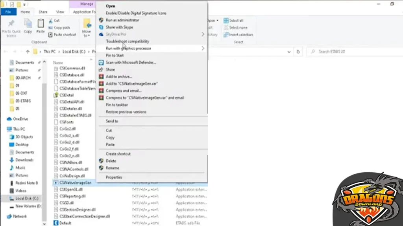403x226 pixels.
Task: Choose Properties from the context menu
Action: [x=114, y=177]
